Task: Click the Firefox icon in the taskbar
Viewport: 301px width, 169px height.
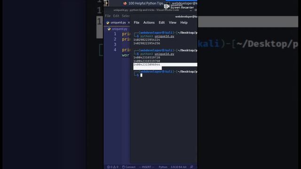Action: [125, 3]
